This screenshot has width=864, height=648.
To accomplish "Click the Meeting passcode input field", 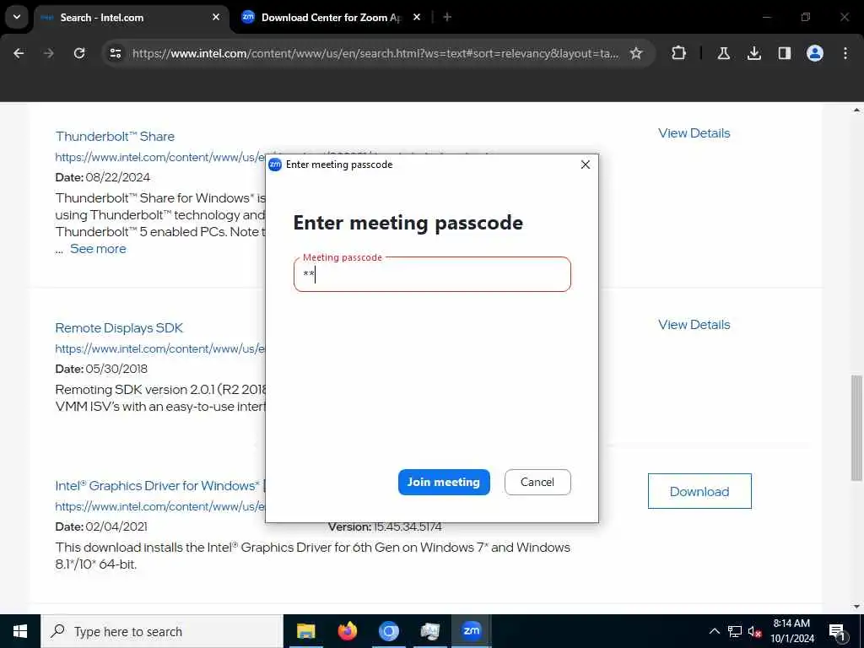I will [x=433, y=274].
